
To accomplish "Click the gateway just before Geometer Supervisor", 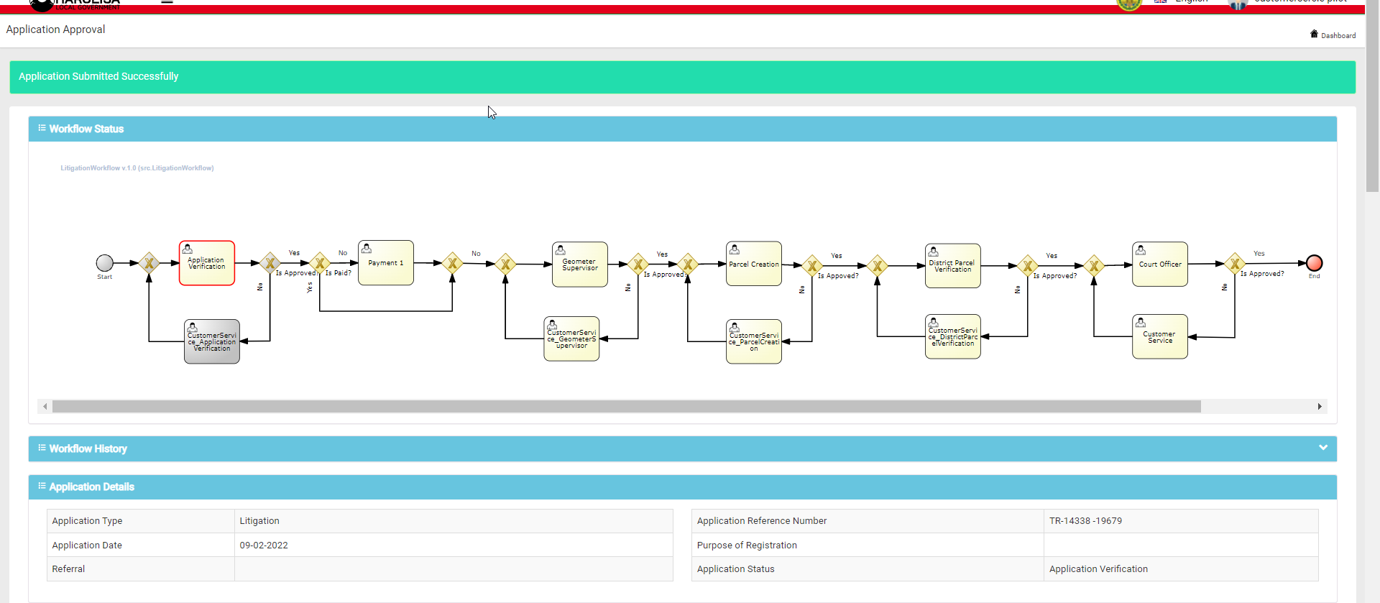I will point(505,264).
